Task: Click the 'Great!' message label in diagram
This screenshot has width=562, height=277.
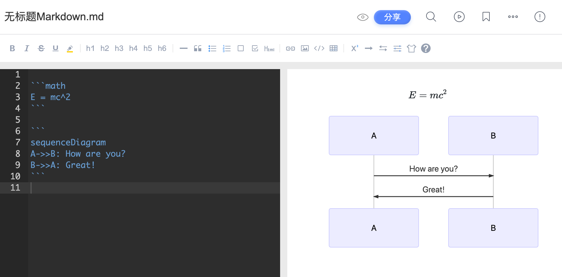Action: tap(433, 190)
